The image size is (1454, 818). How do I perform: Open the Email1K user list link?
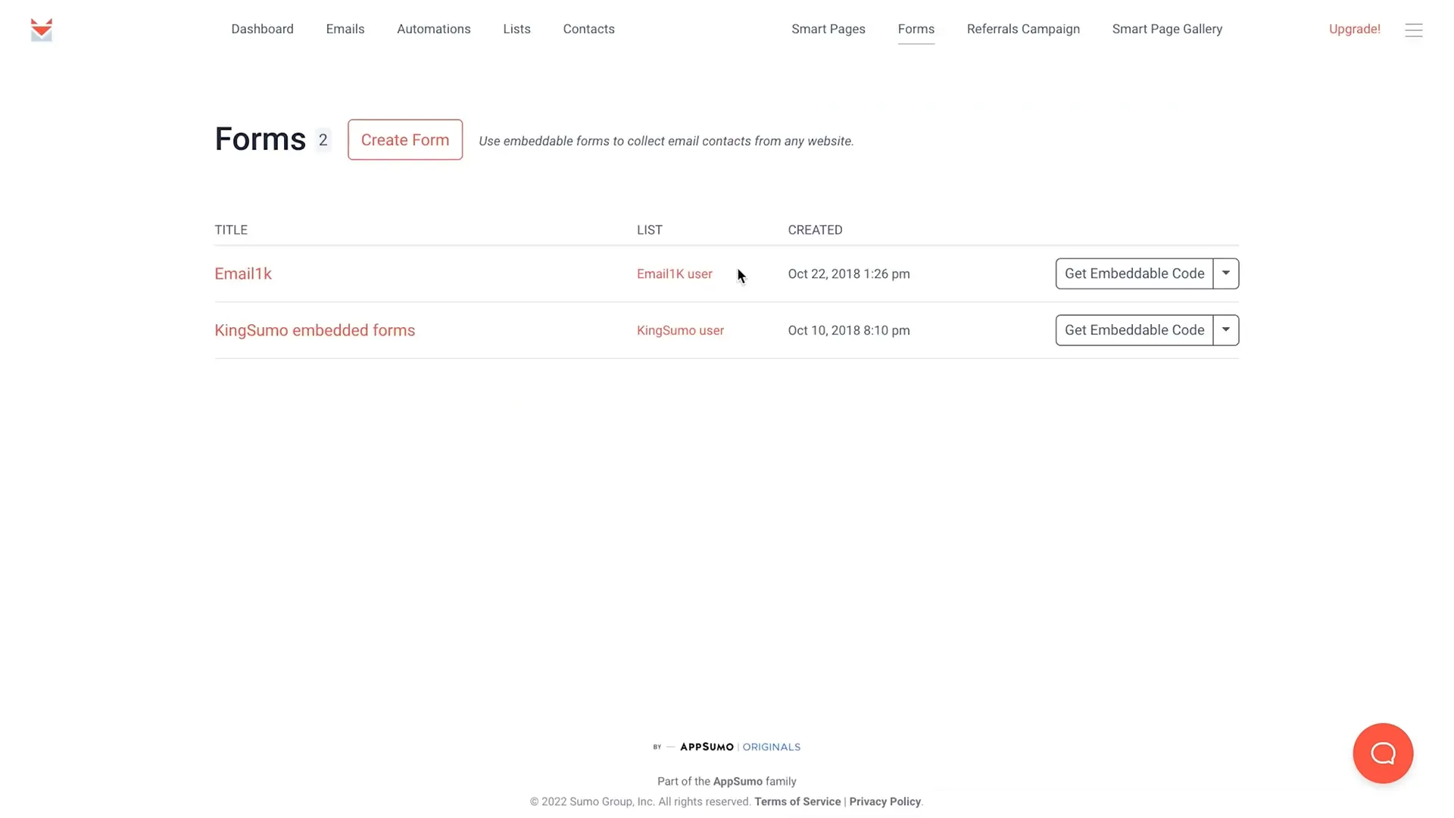tap(674, 273)
